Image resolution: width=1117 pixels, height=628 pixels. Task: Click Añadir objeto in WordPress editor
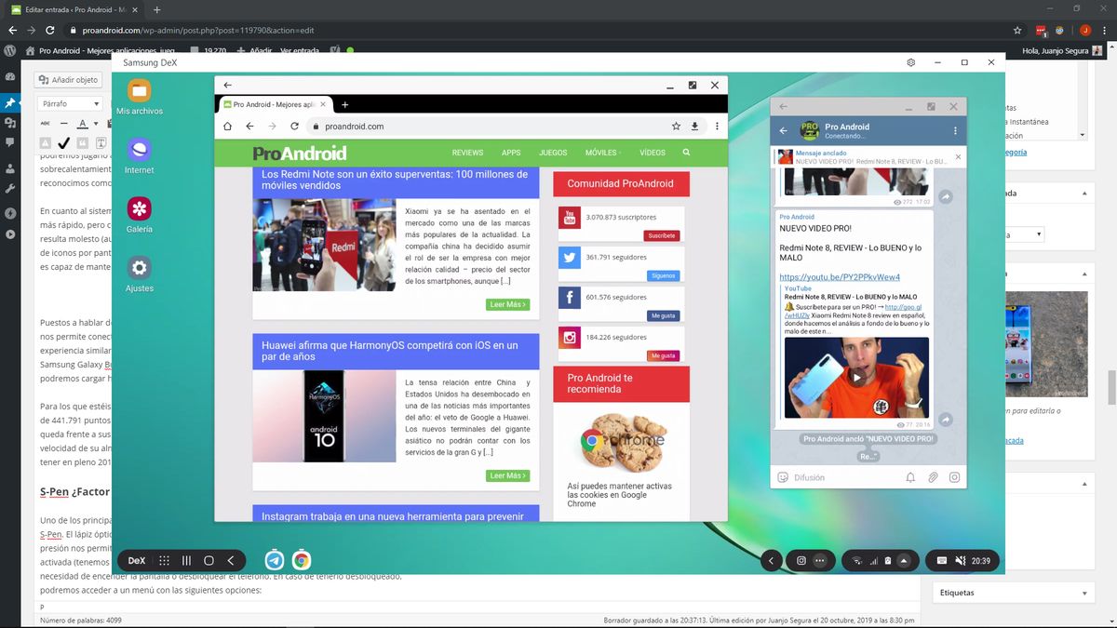pos(68,80)
